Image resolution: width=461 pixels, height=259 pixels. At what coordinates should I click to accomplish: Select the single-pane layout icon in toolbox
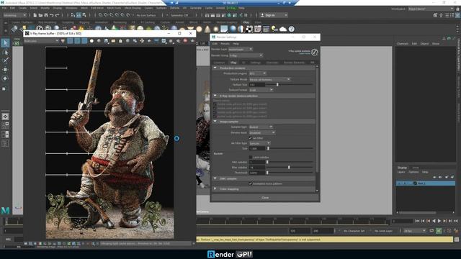[x=5, y=117]
